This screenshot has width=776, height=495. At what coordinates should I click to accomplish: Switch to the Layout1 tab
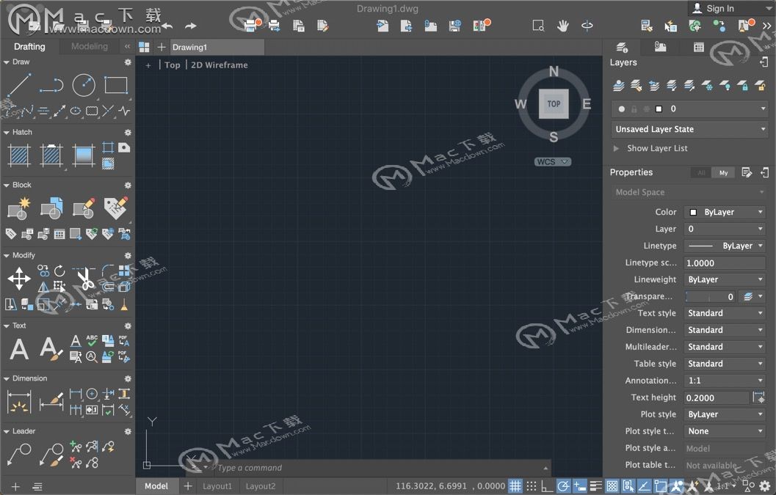(217, 487)
